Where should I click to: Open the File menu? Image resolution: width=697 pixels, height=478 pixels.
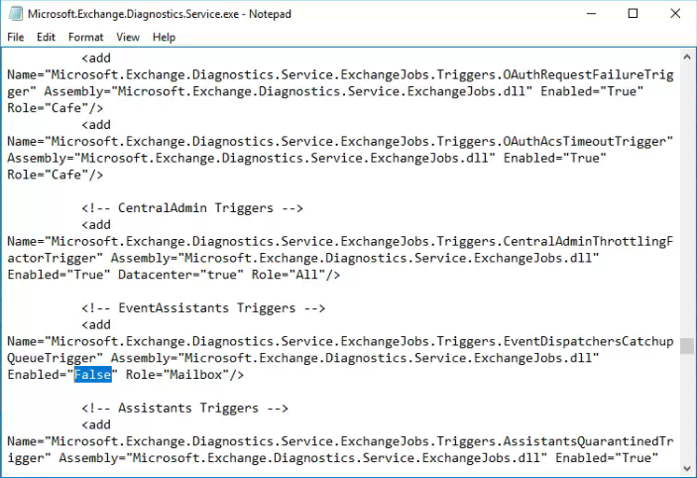coord(16,38)
